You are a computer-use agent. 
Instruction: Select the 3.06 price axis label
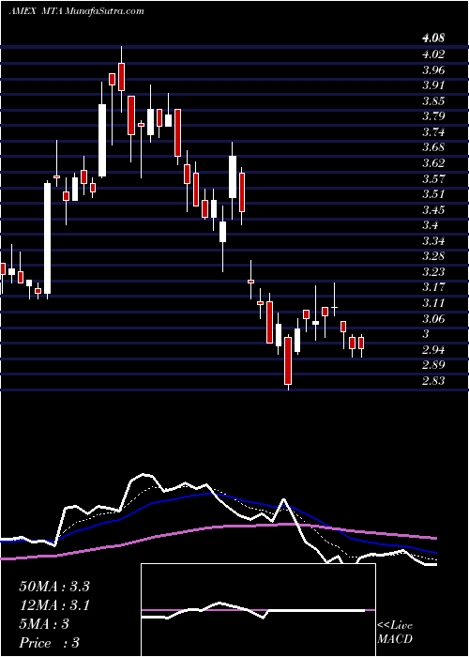[433, 320]
